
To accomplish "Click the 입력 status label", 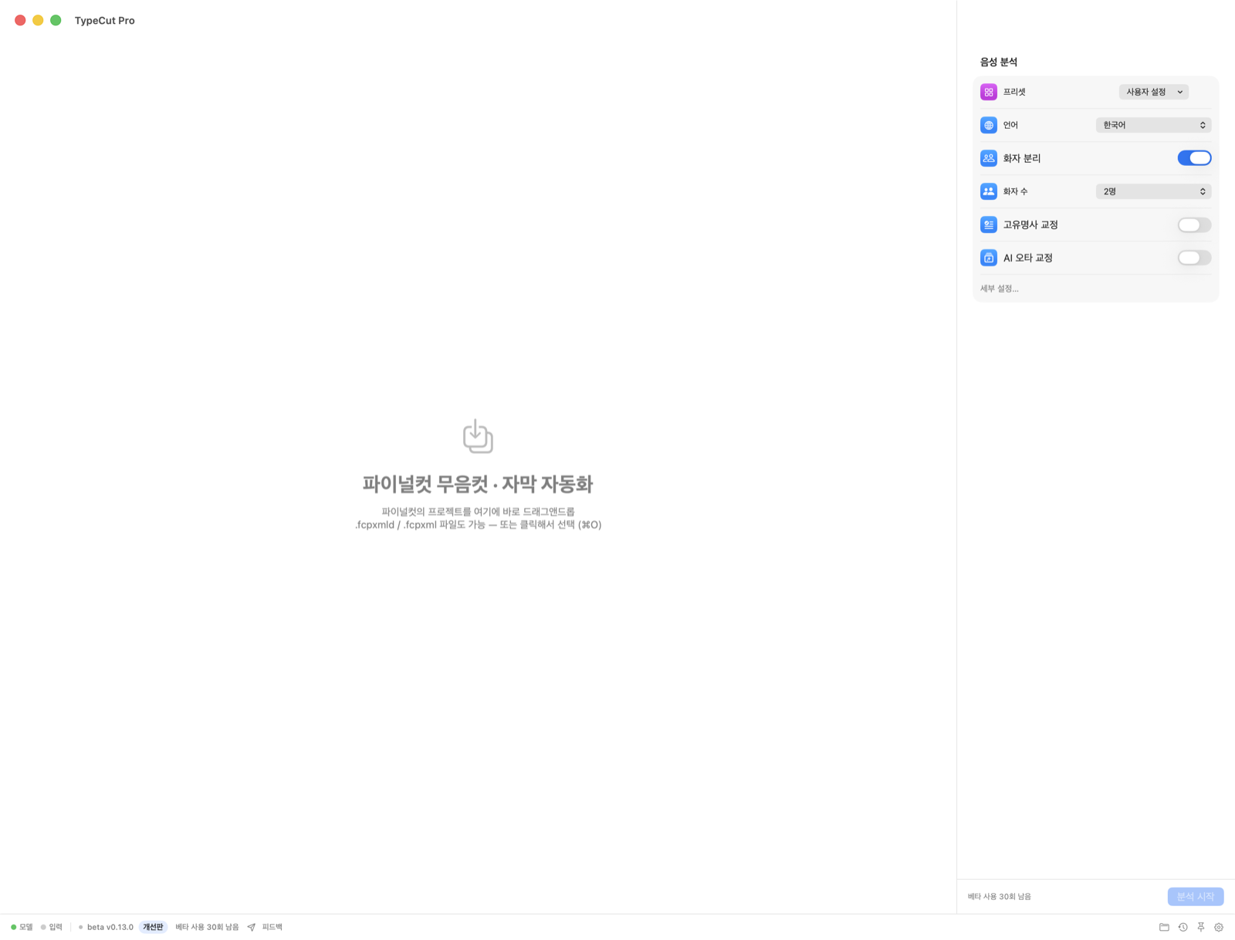I will tap(56, 927).
